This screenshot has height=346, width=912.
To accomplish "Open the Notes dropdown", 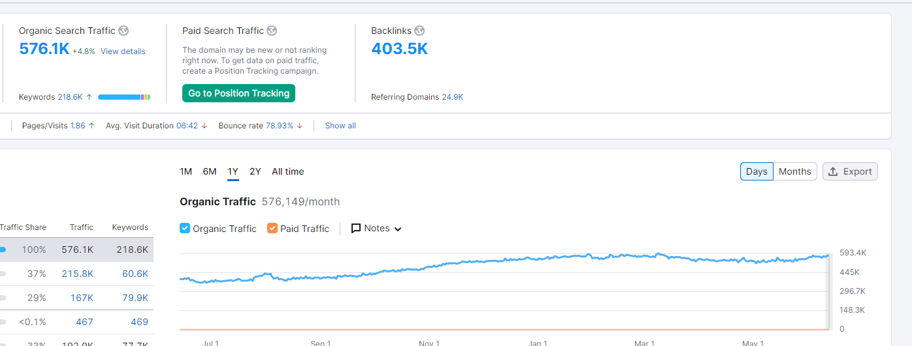I will click(377, 229).
